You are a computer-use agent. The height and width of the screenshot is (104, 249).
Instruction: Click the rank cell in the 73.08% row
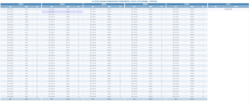pos(79,9)
